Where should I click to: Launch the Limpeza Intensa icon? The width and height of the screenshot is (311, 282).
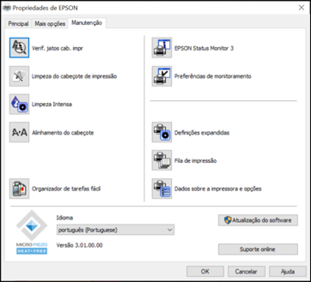pyautogui.click(x=19, y=104)
